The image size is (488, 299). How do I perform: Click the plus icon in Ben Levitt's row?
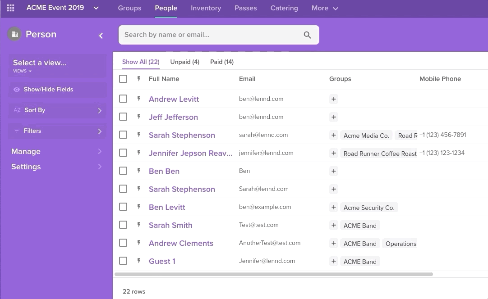tap(334, 207)
